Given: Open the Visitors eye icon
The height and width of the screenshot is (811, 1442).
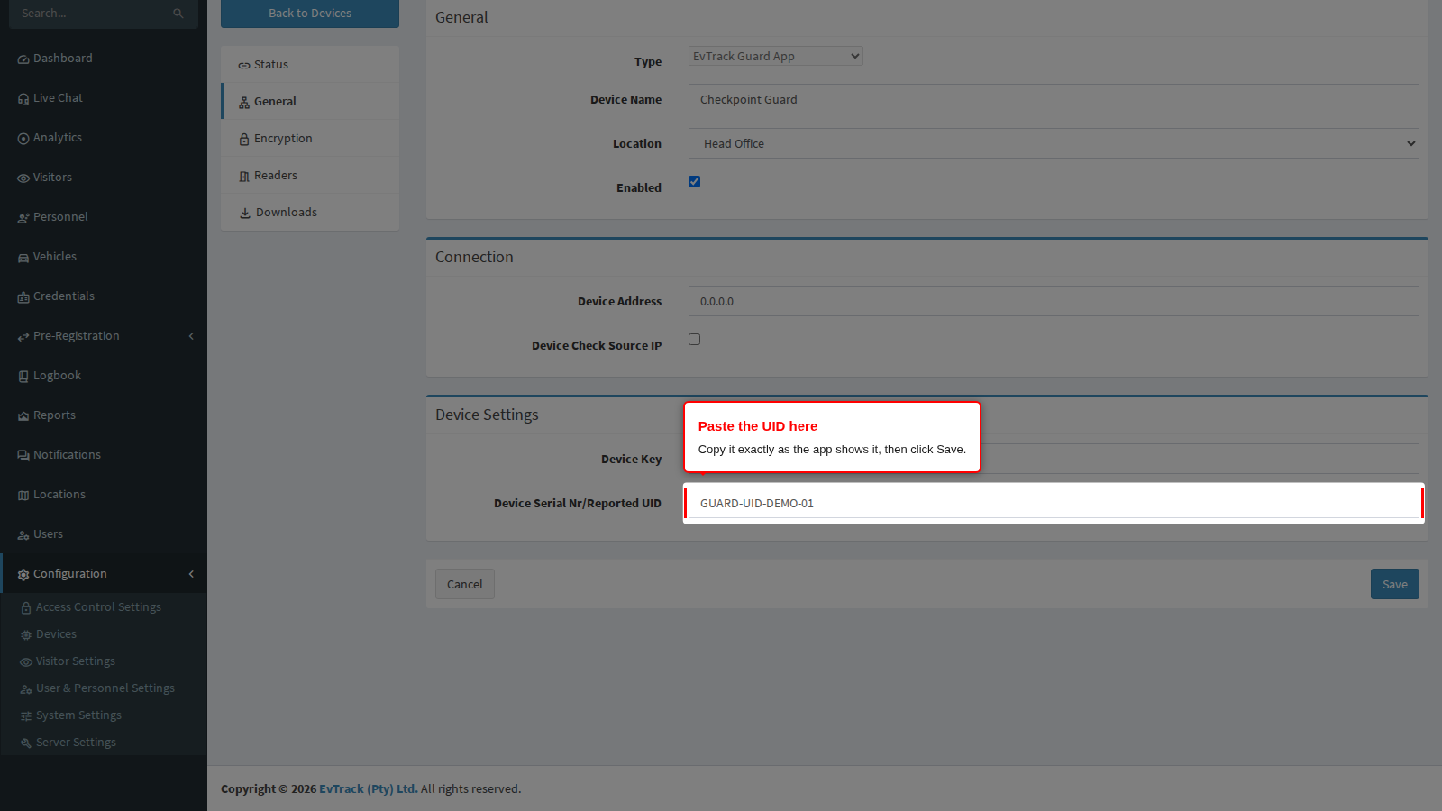Looking at the screenshot, I should [23, 178].
